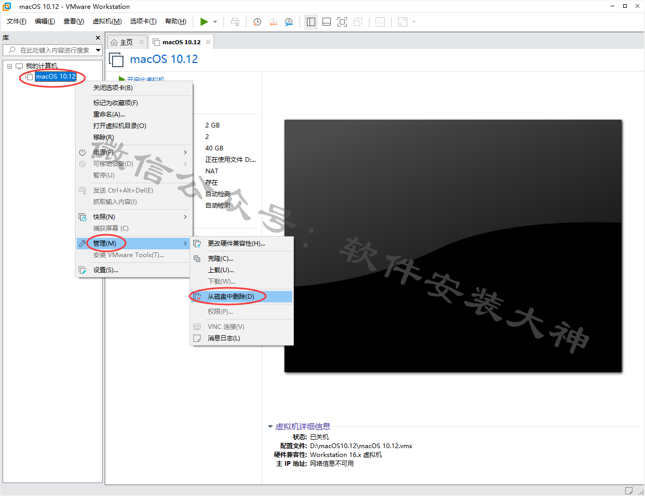Select macOS 10.12 in the library tree
The width and height of the screenshot is (645, 496).
pos(56,77)
